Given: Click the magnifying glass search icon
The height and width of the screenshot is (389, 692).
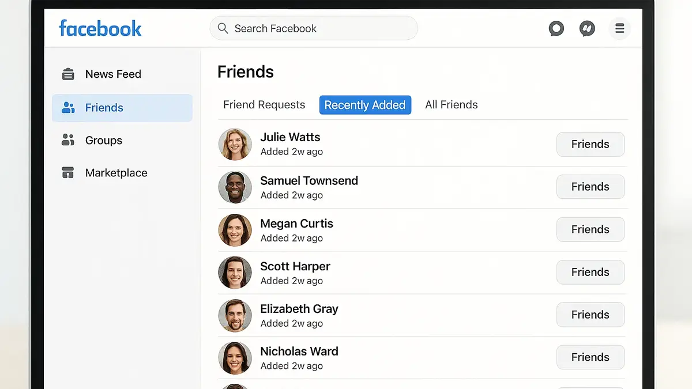Looking at the screenshot, I should tap(223, 28).
